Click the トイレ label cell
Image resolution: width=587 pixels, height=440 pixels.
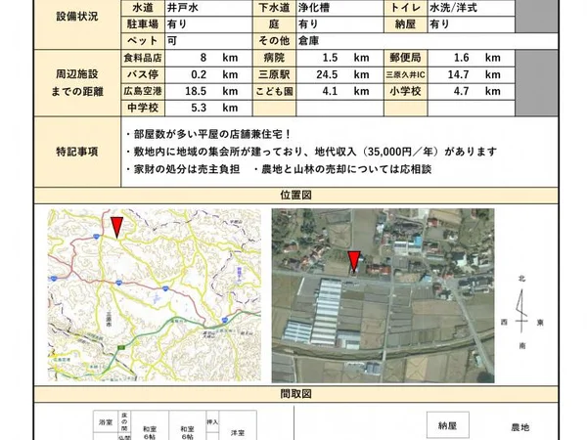pyautogui.click(x=406, y=8)
